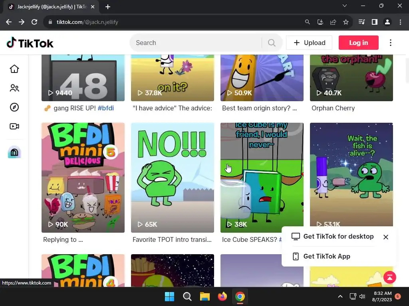Open the network tray icon

point(353,296)
